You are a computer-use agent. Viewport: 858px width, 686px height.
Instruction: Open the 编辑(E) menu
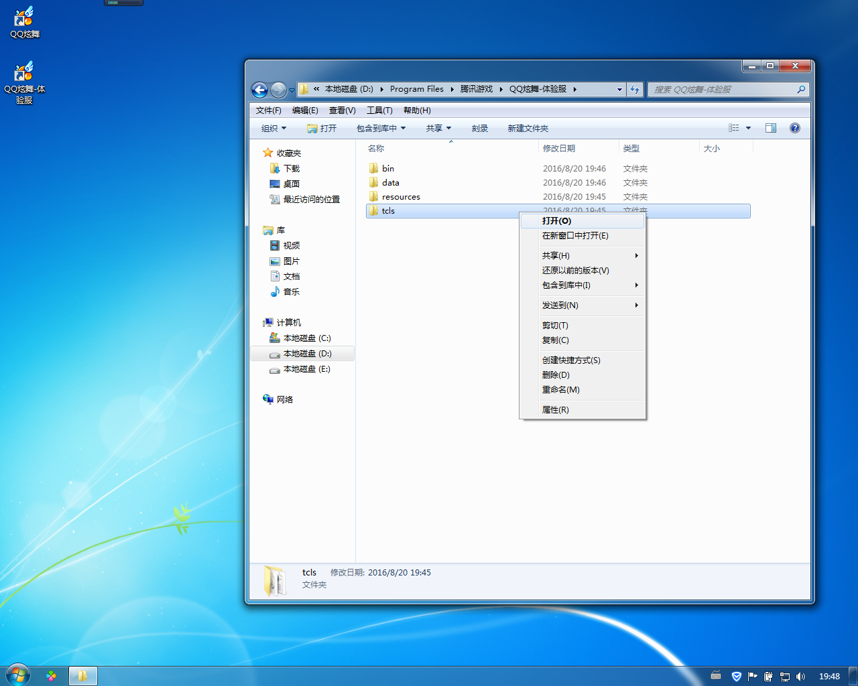305,111
